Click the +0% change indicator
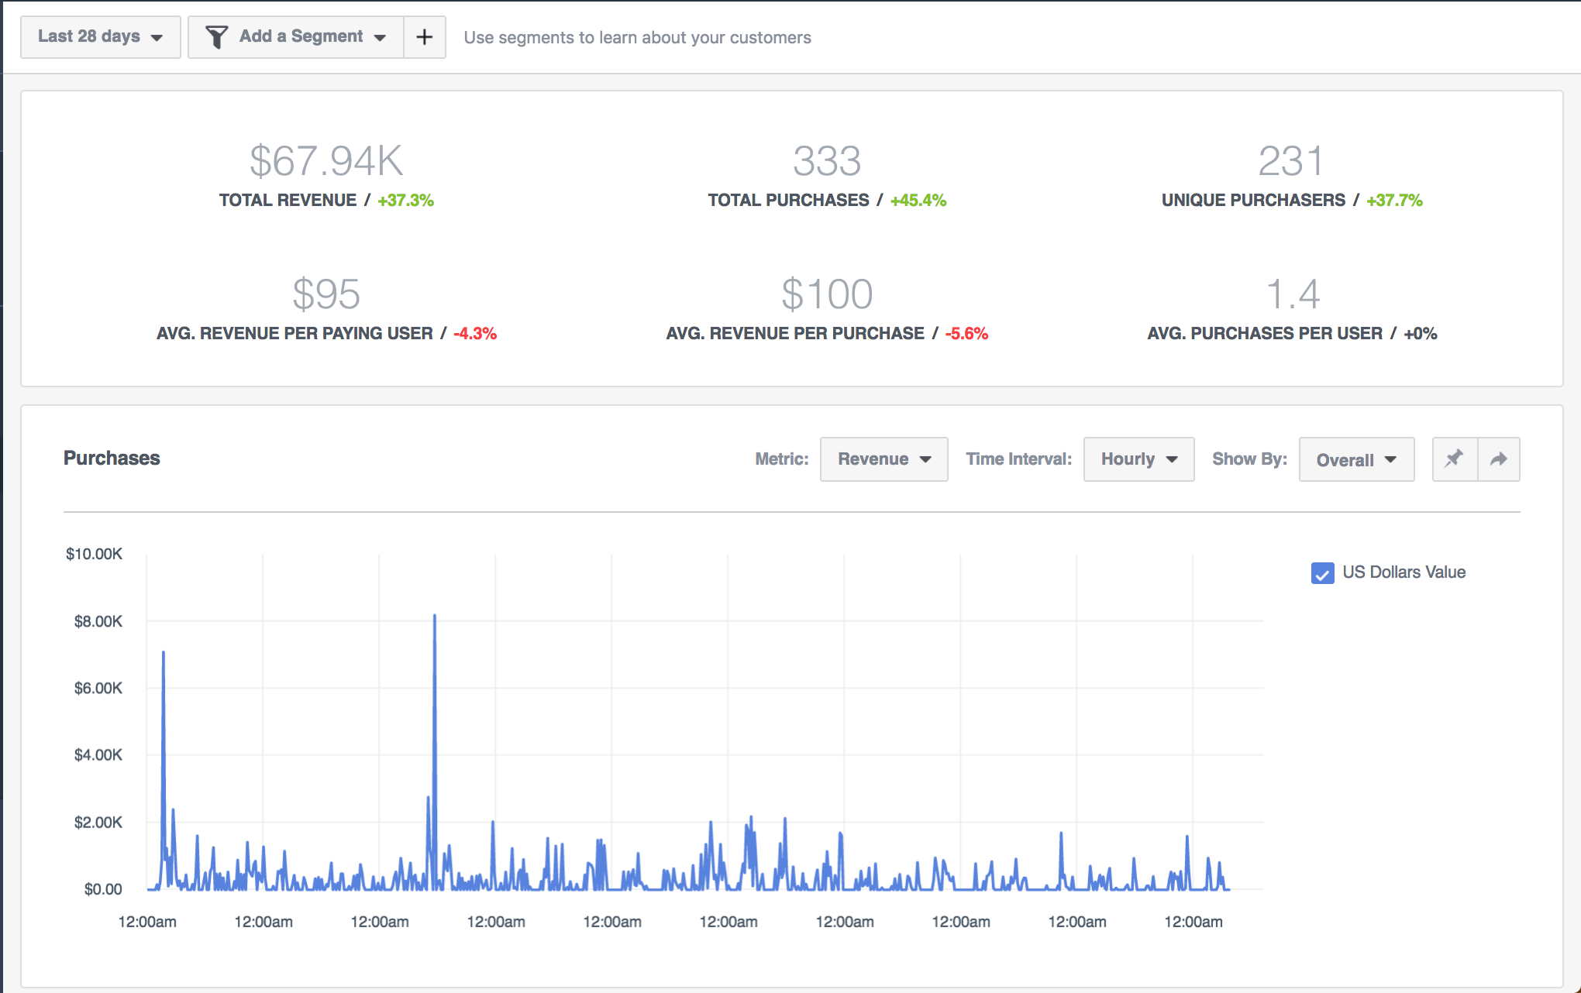This screenshot has width=1581, height=993. tap(1421, 334)
